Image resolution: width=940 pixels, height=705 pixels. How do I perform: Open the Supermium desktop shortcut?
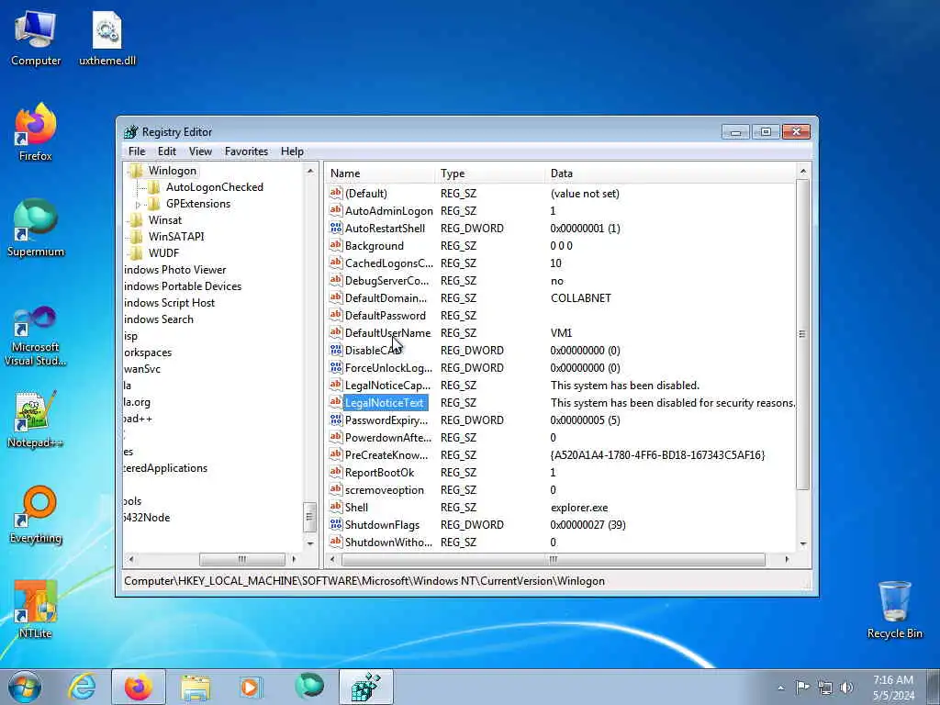(x=36, y=228)
